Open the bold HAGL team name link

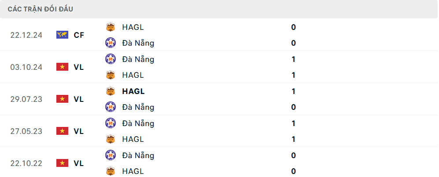pos(133,91)
